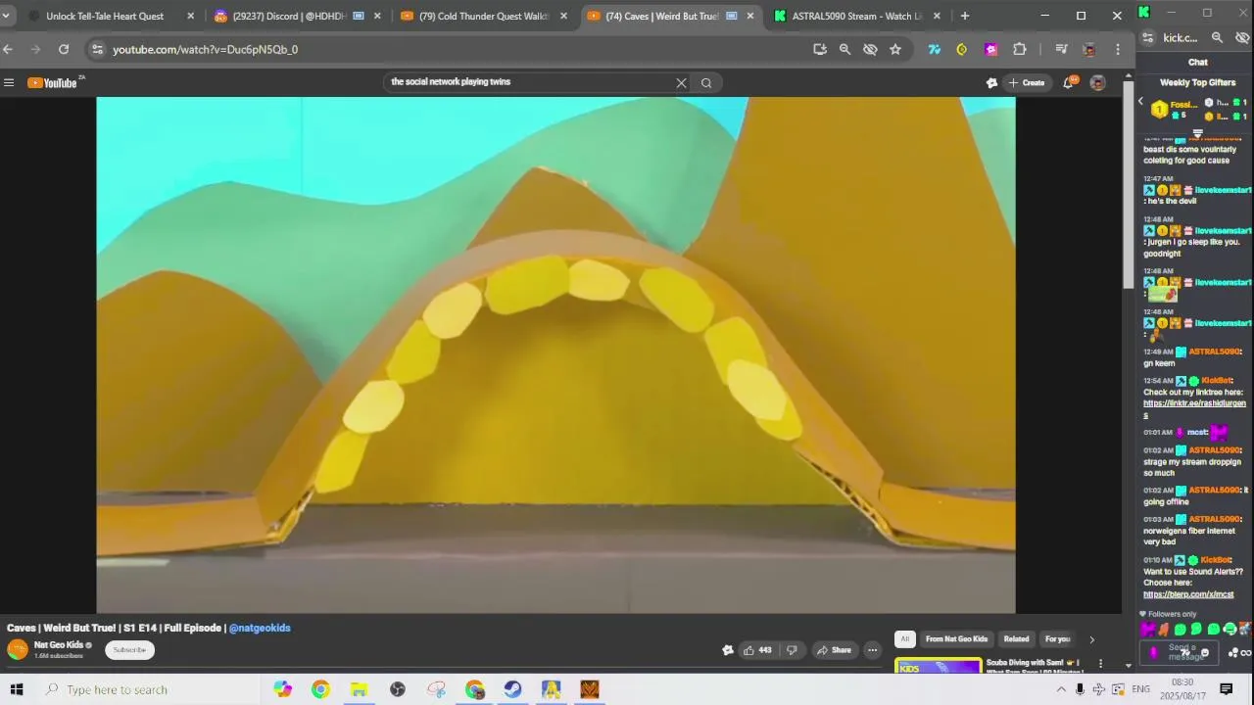The width and height of the screenshot is (1254, 705).
Task: Open Scuba Diving with Sam video thumbnail
Action: pos(938,666)
